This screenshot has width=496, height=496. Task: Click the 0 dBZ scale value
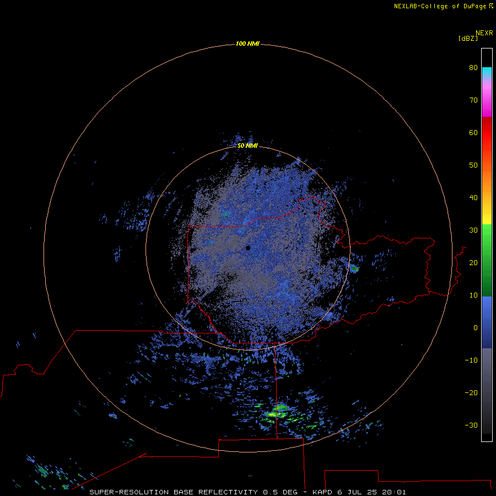coord(476,328)
